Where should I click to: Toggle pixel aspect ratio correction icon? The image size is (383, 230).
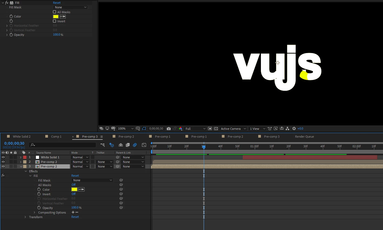(x=270, y=128)
